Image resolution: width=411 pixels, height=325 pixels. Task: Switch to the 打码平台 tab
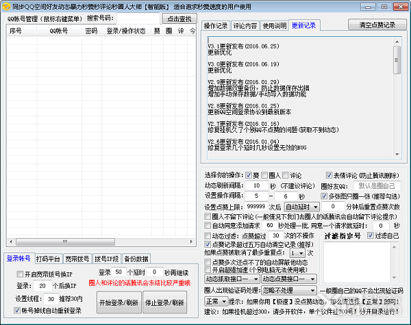point(48,259)
